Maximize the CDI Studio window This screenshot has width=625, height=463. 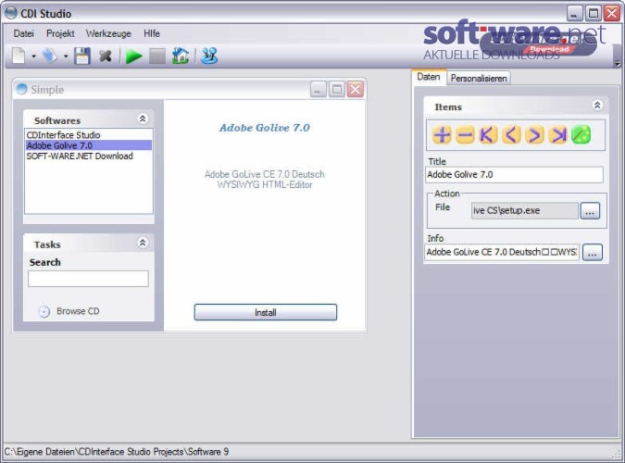594,14
